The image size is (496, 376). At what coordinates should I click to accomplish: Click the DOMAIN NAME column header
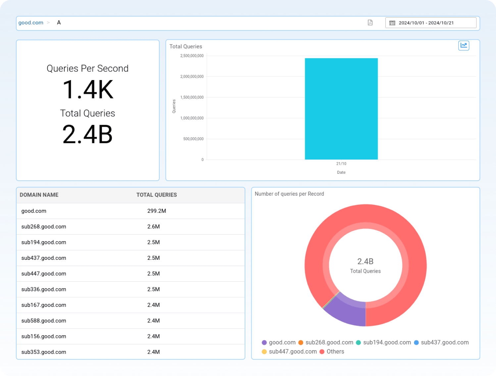(39, 195)
